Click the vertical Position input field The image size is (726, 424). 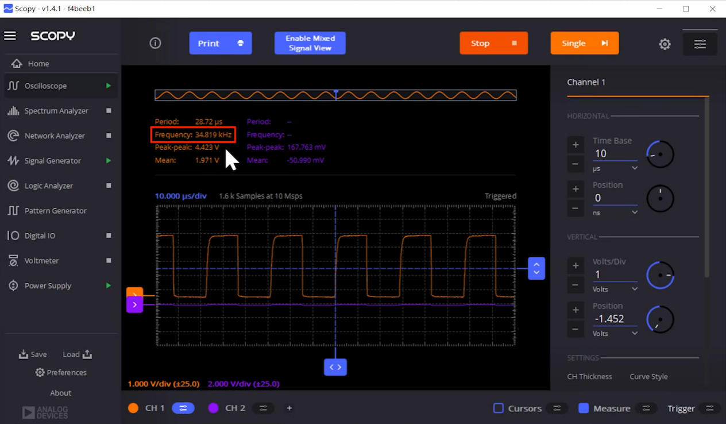tap(615, 319)
